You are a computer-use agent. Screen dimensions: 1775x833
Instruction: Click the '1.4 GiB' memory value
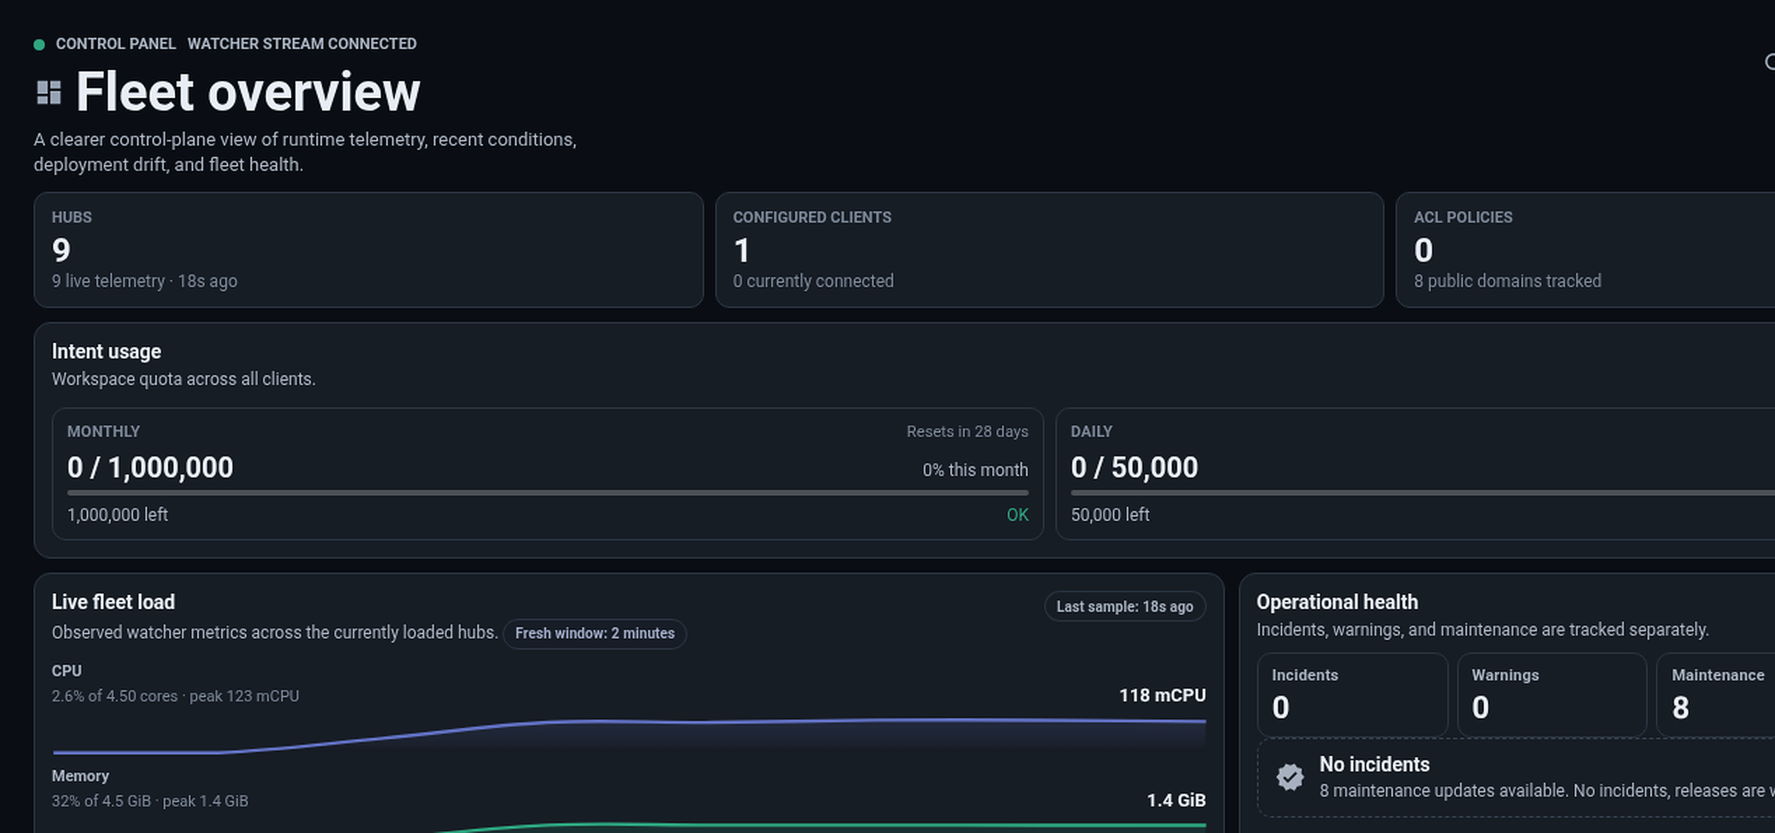1176,801
